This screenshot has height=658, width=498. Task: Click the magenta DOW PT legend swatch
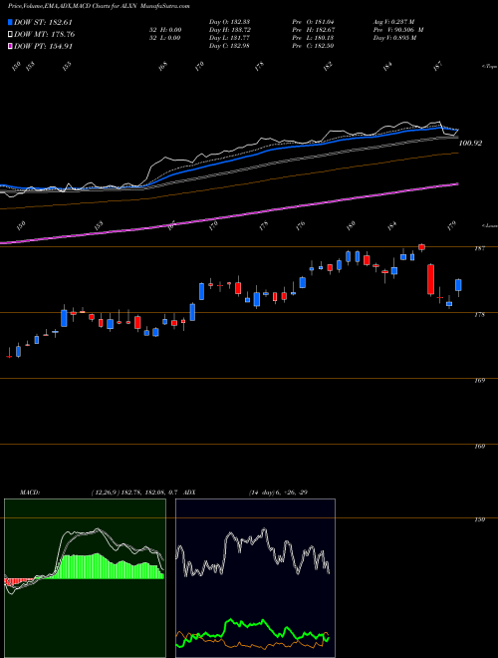click(x=10, y=46)
